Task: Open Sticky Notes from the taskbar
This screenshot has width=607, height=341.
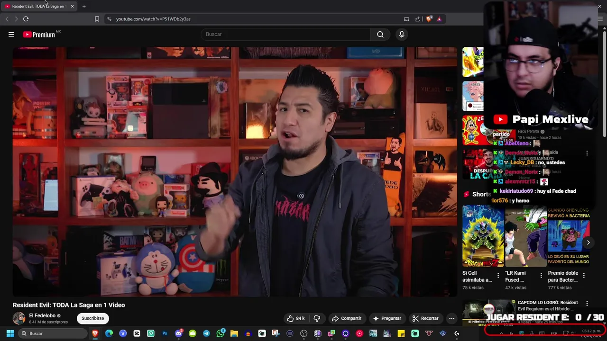Action: 401,333
